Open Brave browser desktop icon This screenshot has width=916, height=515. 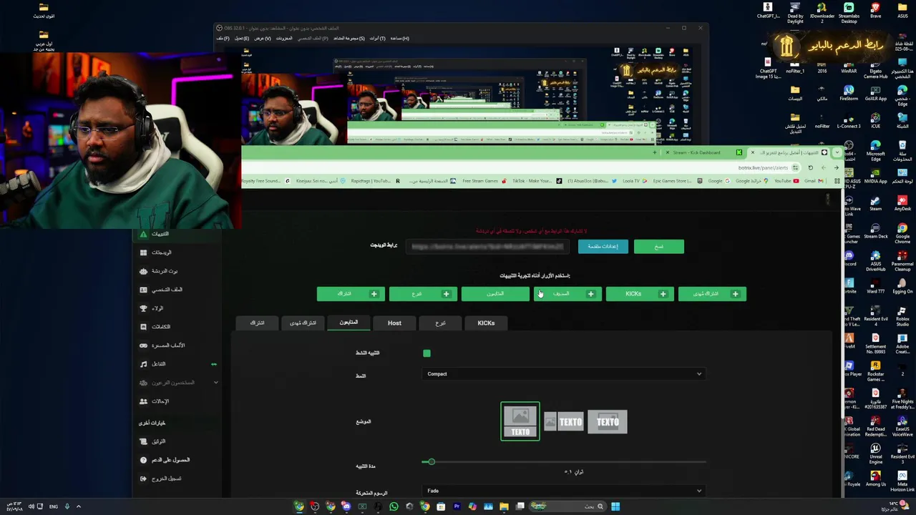point(875,10)
